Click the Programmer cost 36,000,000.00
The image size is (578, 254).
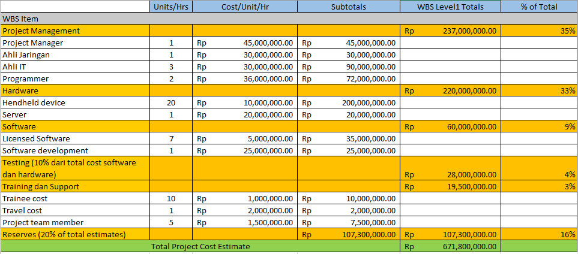click(245, 78)
